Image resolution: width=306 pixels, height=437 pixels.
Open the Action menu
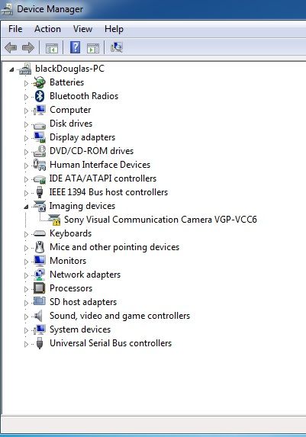point(47,29)
